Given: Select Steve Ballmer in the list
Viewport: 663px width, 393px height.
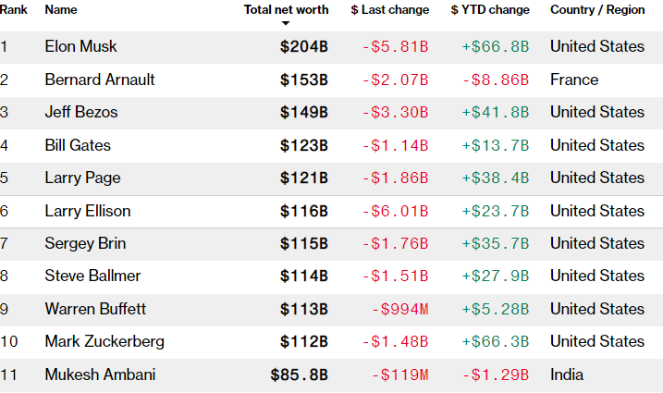Looking at the screenshot, I should pyautogui.click(x=92, y=276).
